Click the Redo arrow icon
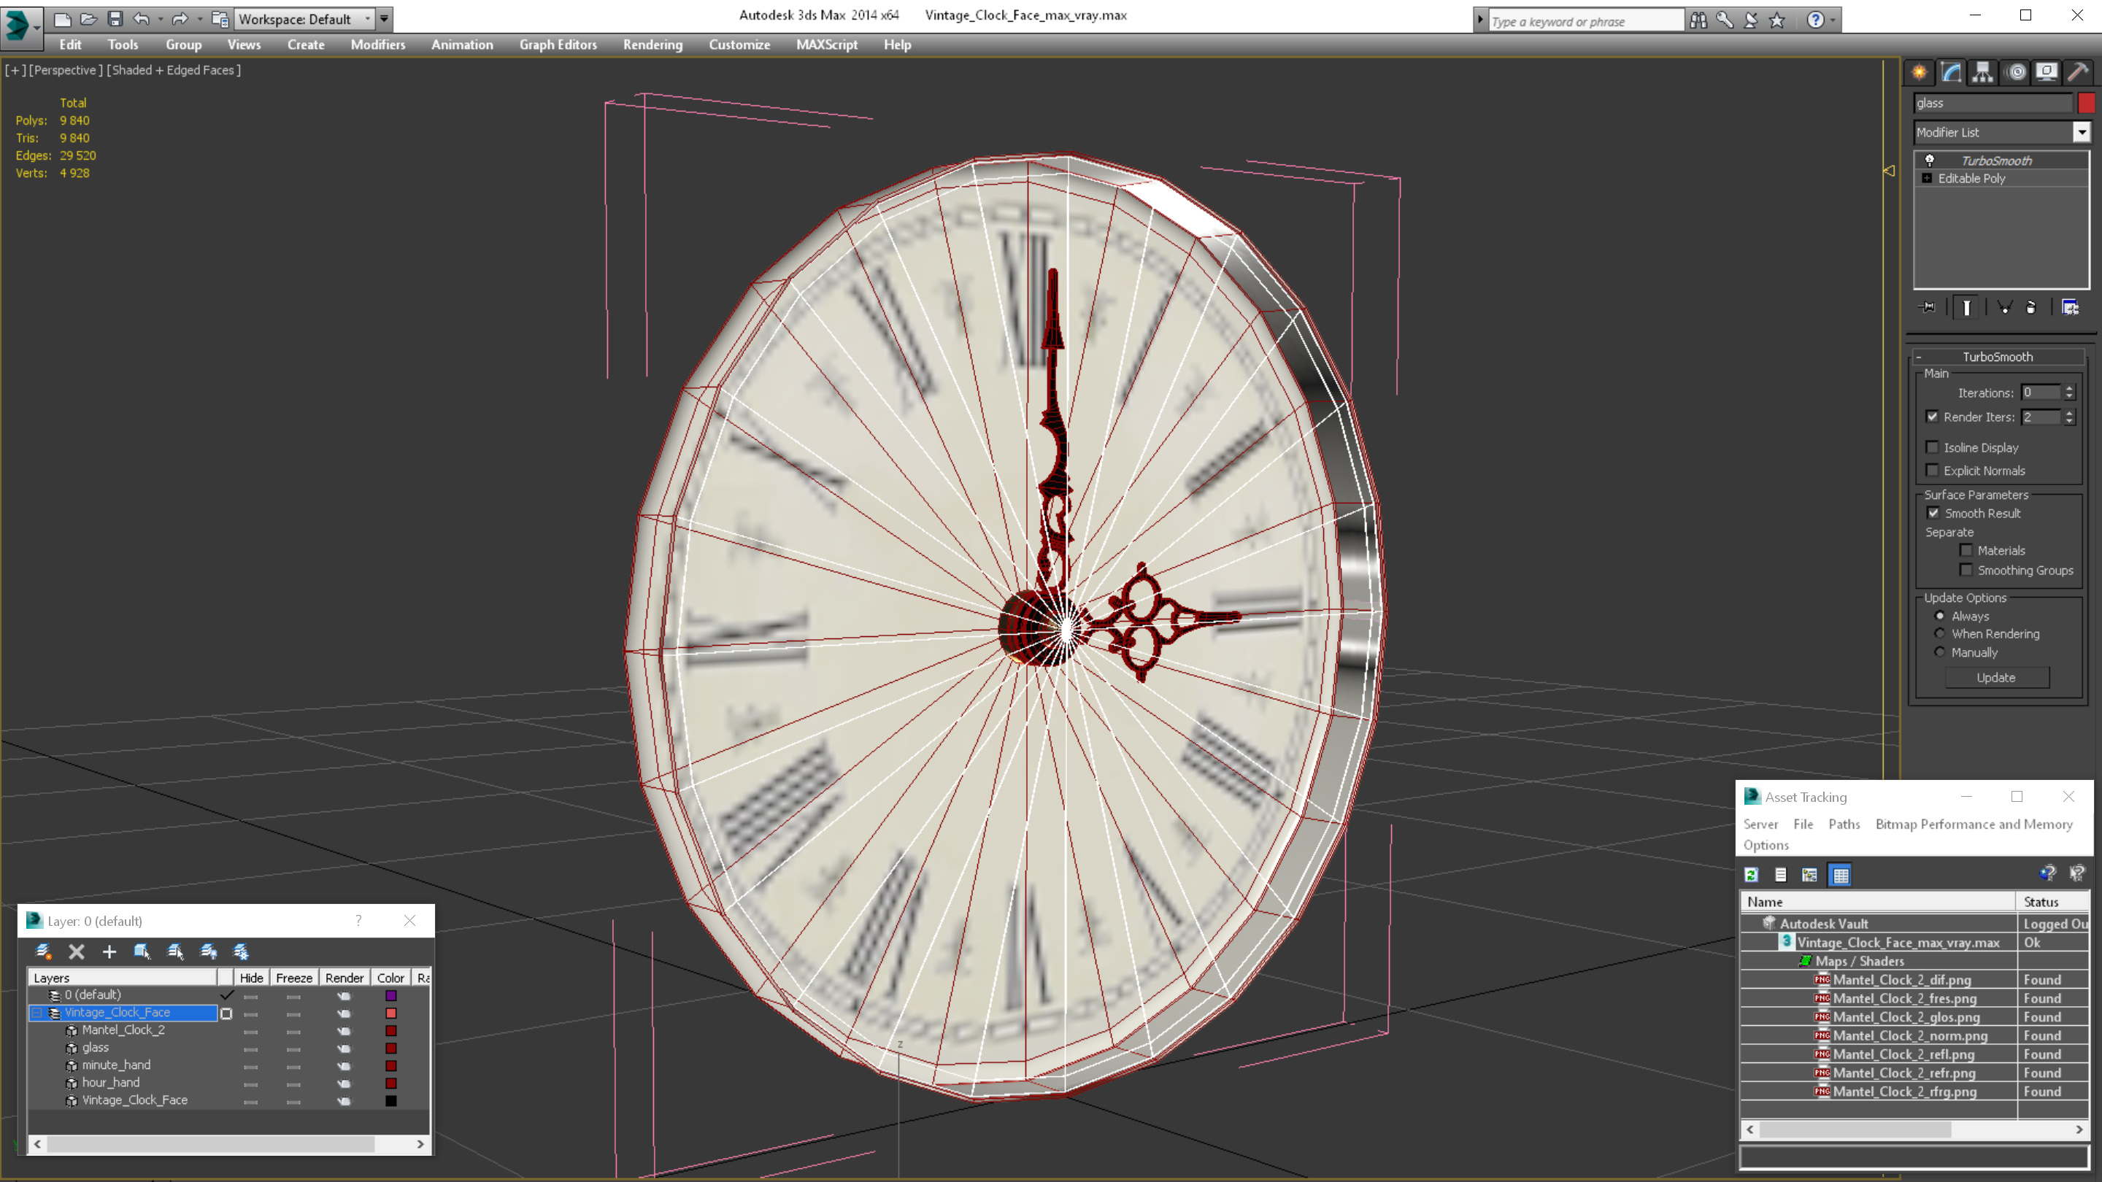This screenshot has width=2102, height=1182. (x=180, y=19)
